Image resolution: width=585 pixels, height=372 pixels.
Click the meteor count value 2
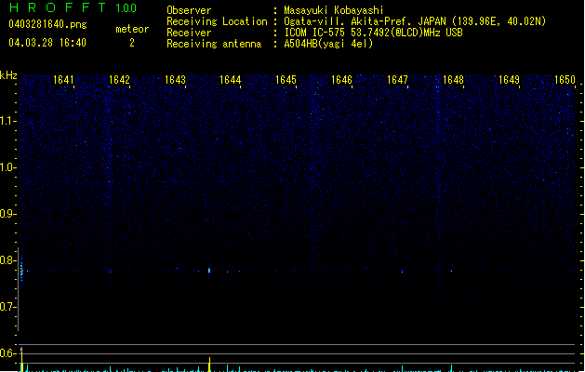[x=132, y=43]
